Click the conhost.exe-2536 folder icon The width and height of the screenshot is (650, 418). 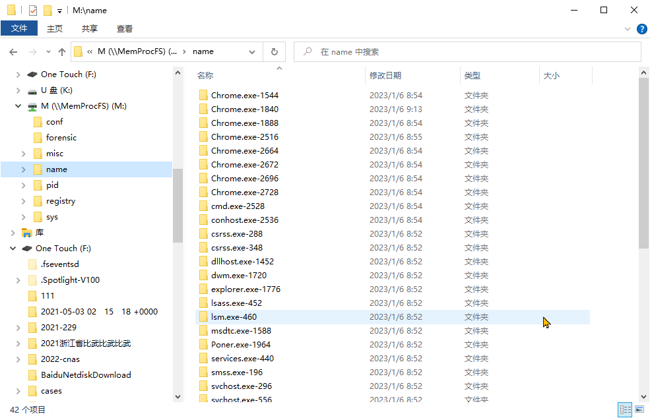click(x=203, y=220)
